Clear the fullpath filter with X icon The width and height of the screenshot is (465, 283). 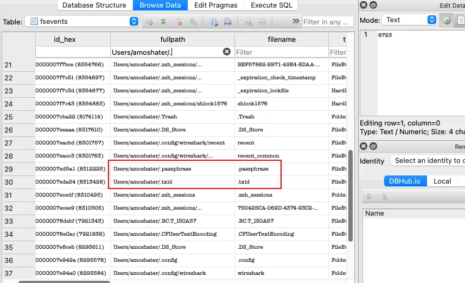pyautogui.click(x=227, y=52)
